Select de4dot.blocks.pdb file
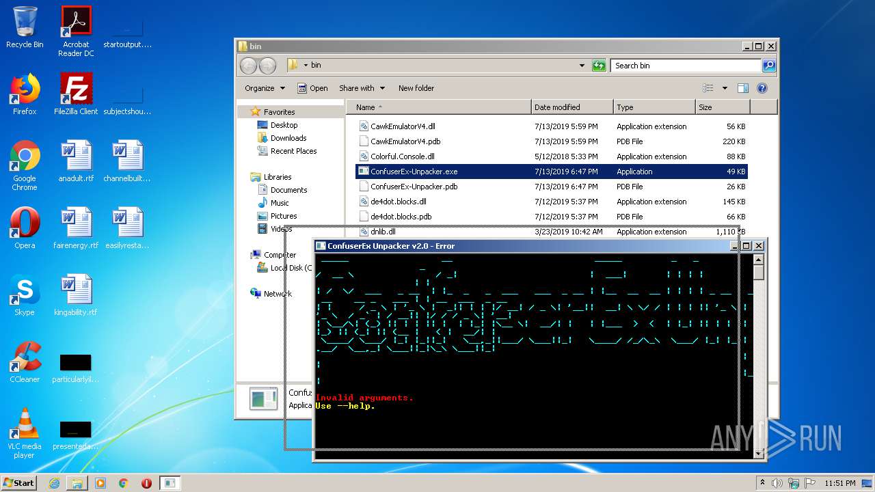The width and height of the screenshot is (875, 492). tap(552, 217)
